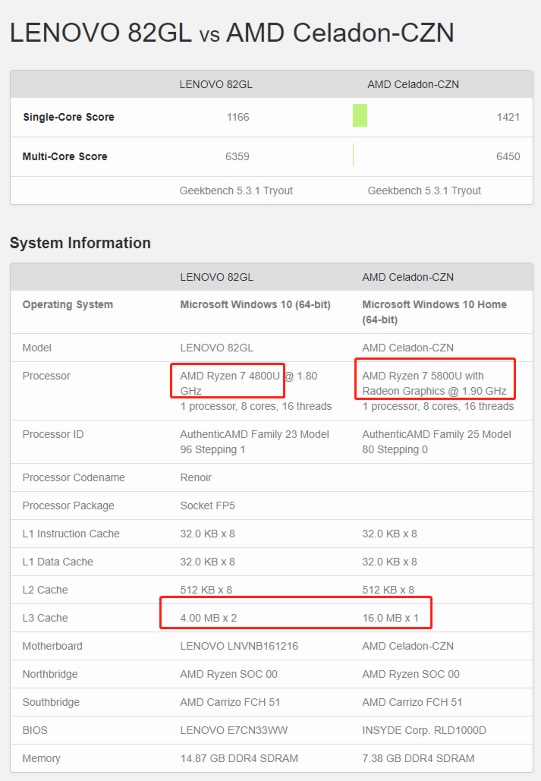Click AMD Carrizo FCH 51 under AMD column
The height and width of the screenshot is (781, 541).
pyautogui.click(x=412, y=703)
